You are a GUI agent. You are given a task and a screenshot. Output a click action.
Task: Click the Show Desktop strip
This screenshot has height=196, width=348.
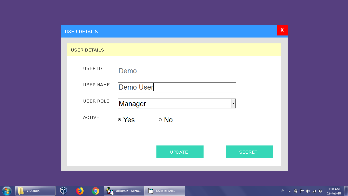point(346,191)
